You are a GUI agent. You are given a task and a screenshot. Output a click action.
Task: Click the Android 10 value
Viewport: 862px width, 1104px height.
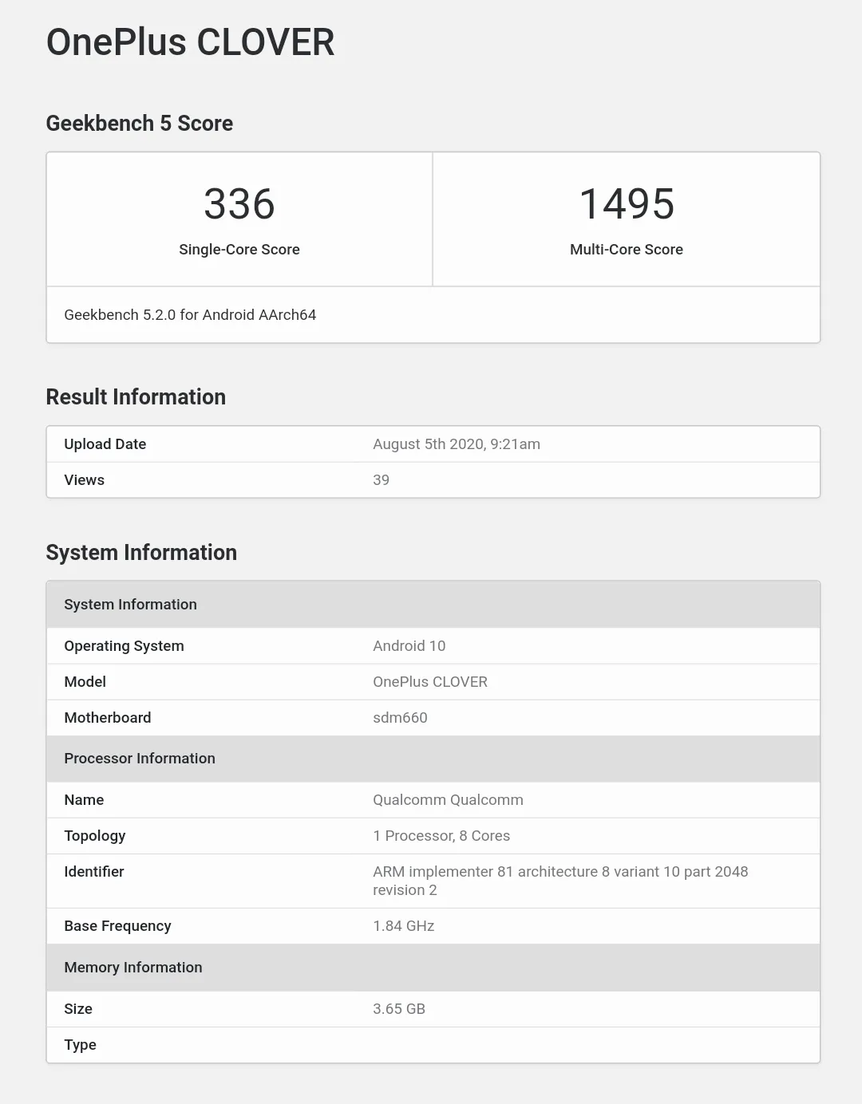pos(409,646)
